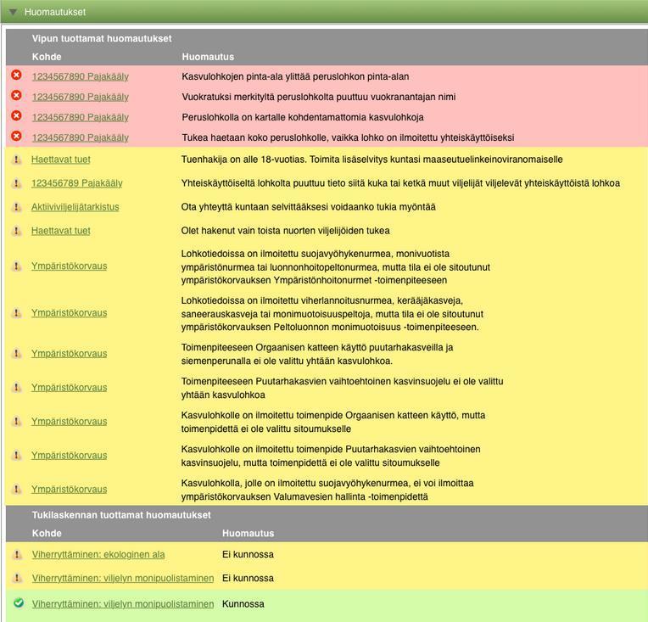The width and height of the screenshot is (648, 622).
Task: Click the text 'Olet hakenut vain toista nuorten viljelijöiden tukea'
Action: click(285, 230)
